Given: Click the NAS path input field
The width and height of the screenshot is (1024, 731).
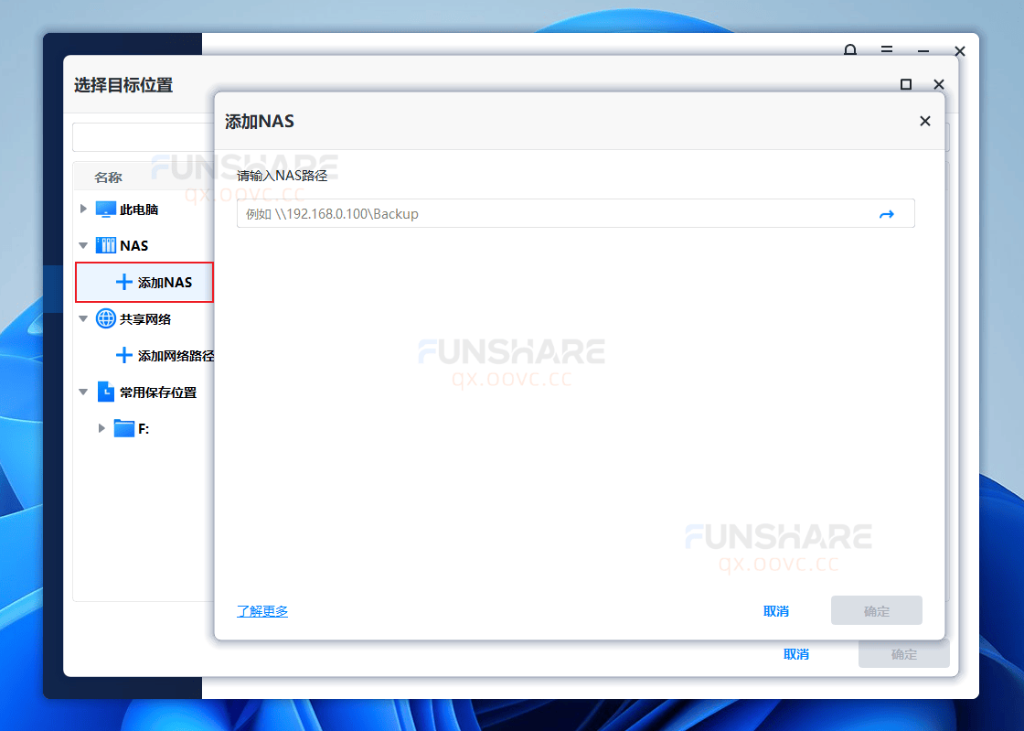Looking at the screenshot, I should (549, 214).
